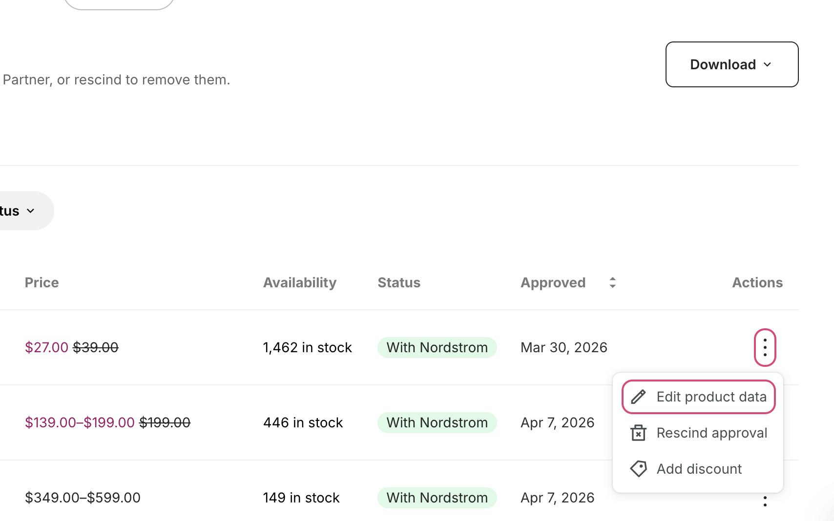Open the Download dropdown button
This screenshot has width=834, height=521.
[x=731, y=64]
